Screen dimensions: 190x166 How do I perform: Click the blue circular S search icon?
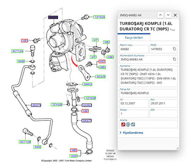(x=128, y=125)
